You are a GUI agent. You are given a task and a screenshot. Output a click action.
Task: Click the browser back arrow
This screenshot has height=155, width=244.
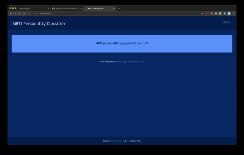[x=11, y=14]
